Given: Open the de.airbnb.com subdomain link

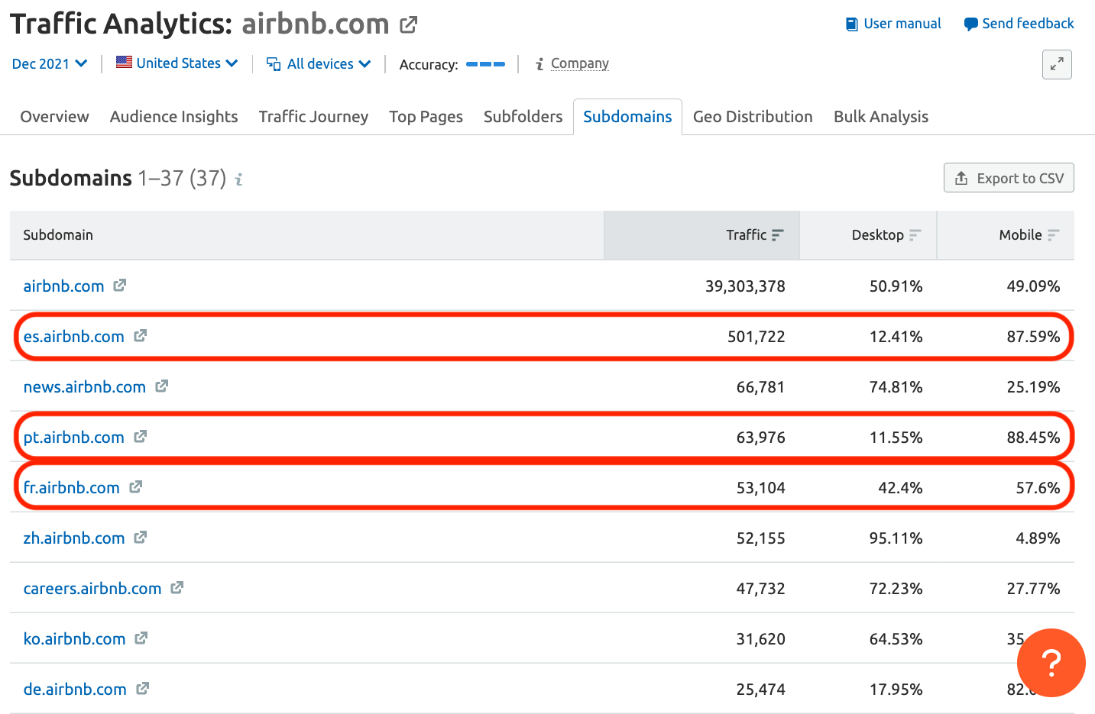Looking at the screenshot, I should (75, 690).
